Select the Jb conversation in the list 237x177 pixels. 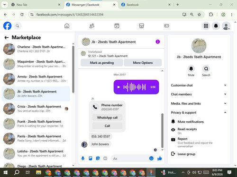pos(36,93)
